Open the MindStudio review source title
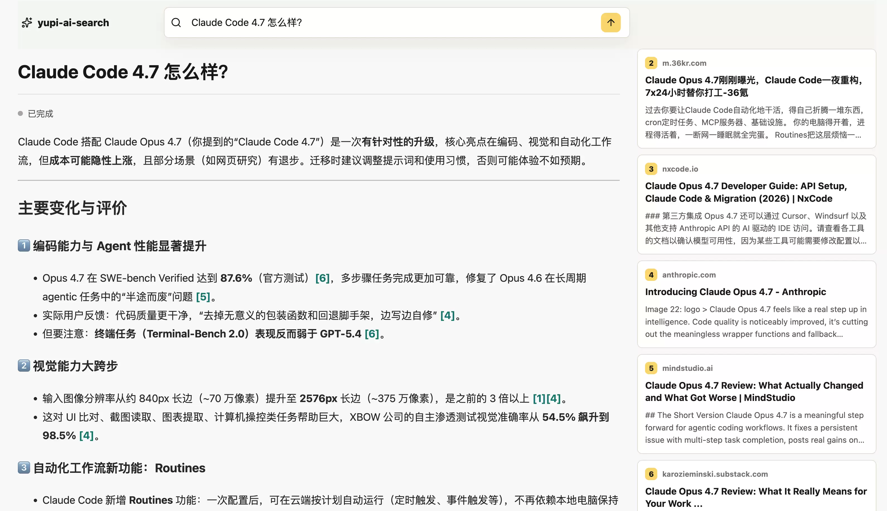Viewport: 887px width, 511px height. (x=754, y=391)
